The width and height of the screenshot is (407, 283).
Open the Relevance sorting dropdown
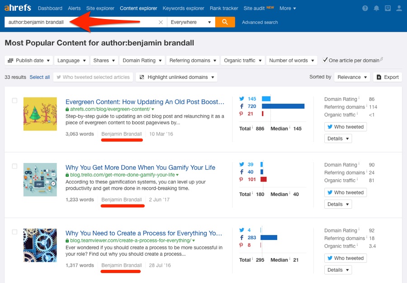pyautogui.click(x=352, y=77)
